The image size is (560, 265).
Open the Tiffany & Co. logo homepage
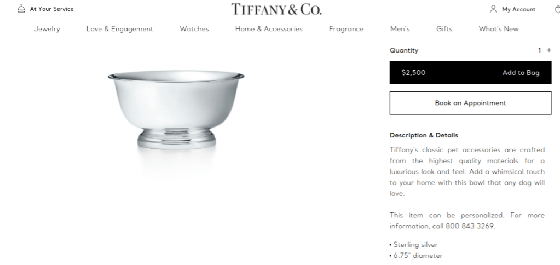point(276,9)
